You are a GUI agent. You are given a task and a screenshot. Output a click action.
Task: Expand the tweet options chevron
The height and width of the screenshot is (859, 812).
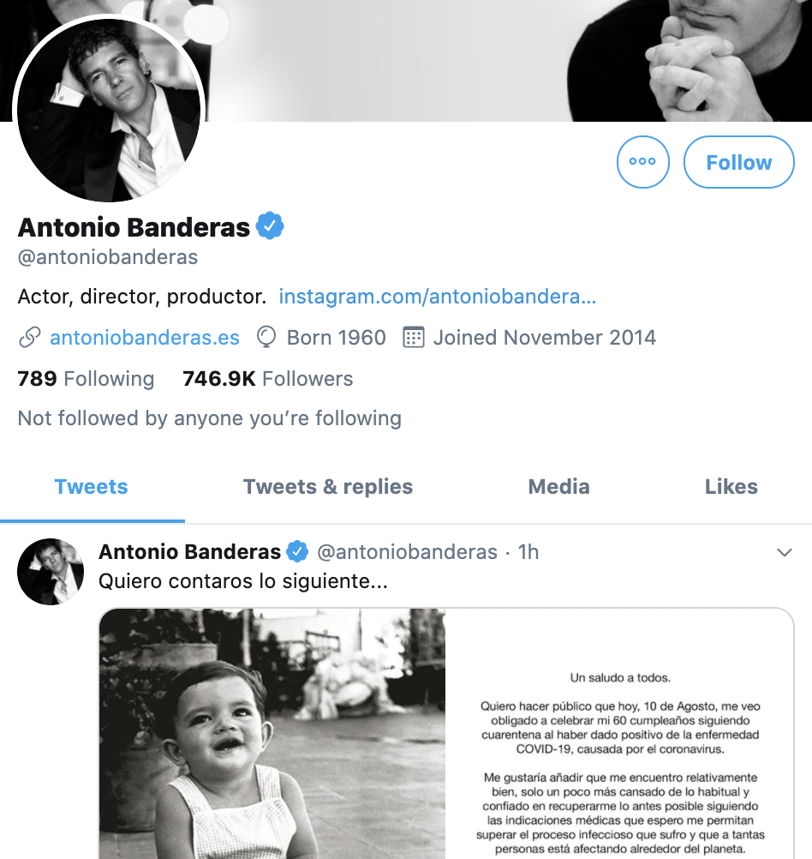pyautogui.click(x=784, y=553)
